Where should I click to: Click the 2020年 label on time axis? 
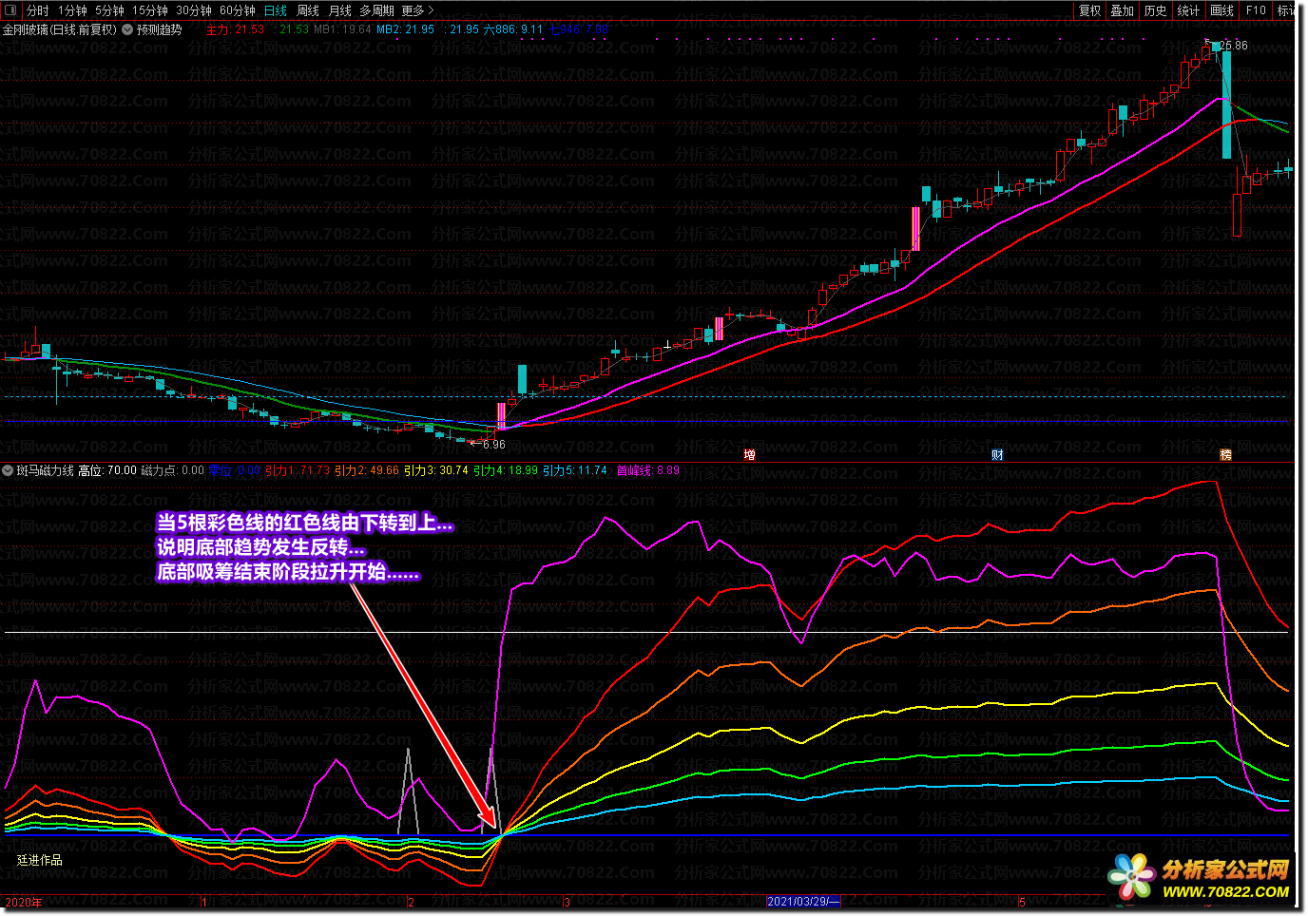(24, 903)
